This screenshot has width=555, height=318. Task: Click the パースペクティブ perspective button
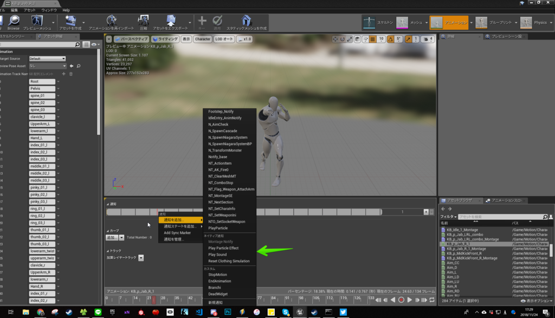click(131, 39)
